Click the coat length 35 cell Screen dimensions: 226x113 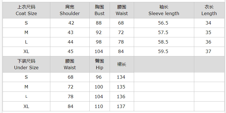(x=208, y=32)
